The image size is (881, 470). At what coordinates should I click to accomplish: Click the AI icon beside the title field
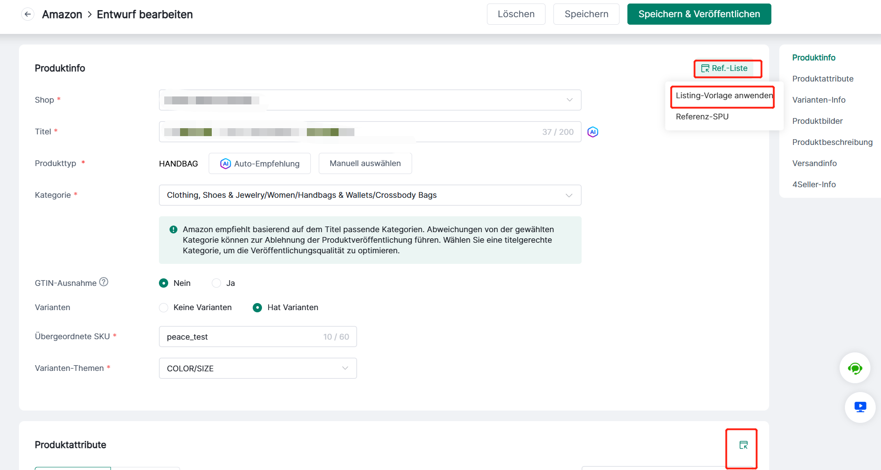click(x=593, y=132)
